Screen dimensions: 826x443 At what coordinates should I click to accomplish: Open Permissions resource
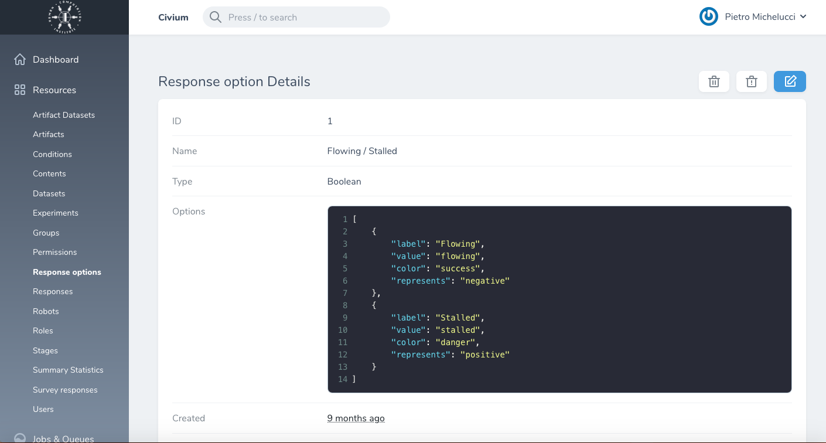[x=55, y=252]
